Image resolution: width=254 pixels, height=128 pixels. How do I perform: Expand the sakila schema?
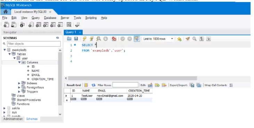[x=5, y=108]
